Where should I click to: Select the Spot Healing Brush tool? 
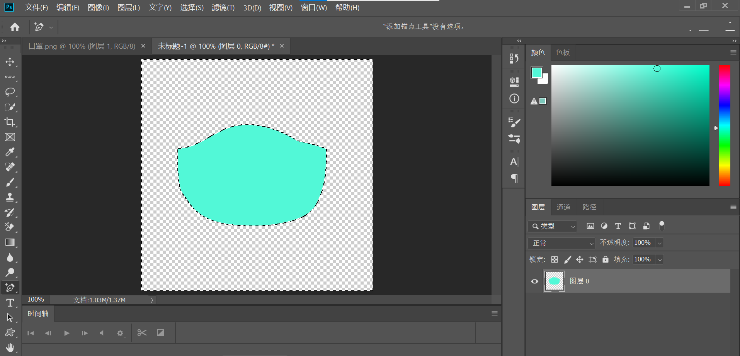pos(10,167)
